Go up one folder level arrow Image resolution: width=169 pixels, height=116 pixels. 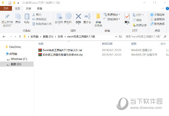click(20, 37)
